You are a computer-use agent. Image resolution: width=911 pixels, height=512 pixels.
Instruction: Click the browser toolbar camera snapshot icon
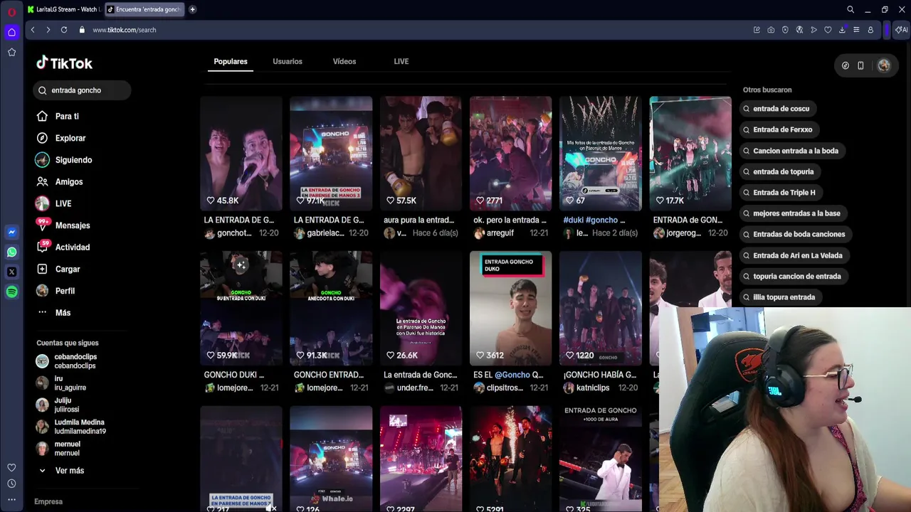pos(771,30)
